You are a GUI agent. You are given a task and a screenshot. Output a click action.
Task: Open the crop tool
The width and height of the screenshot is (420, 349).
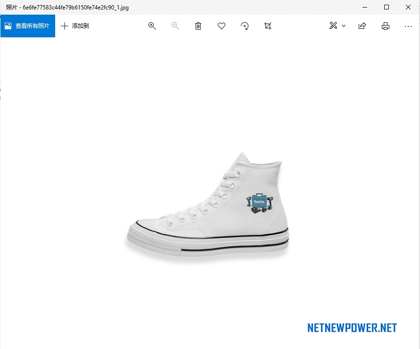(268, 26)
